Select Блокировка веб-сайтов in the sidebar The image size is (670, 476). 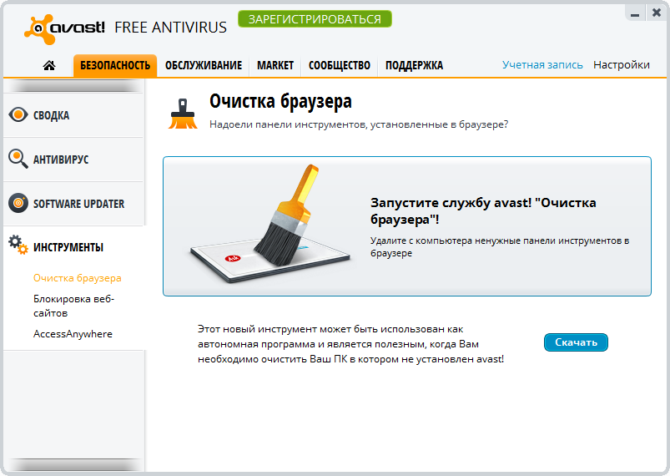coord(73,306)
